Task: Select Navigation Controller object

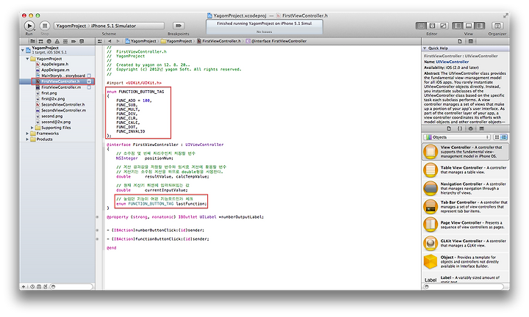Action: click(465, 189)
